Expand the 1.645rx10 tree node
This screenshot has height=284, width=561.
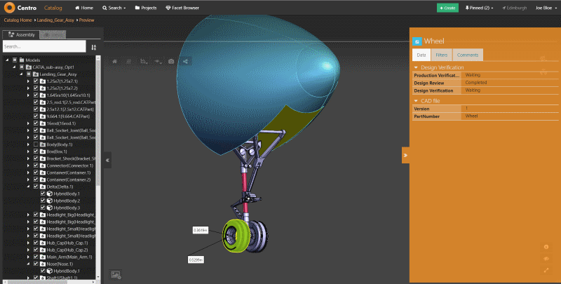pos(28,95)
